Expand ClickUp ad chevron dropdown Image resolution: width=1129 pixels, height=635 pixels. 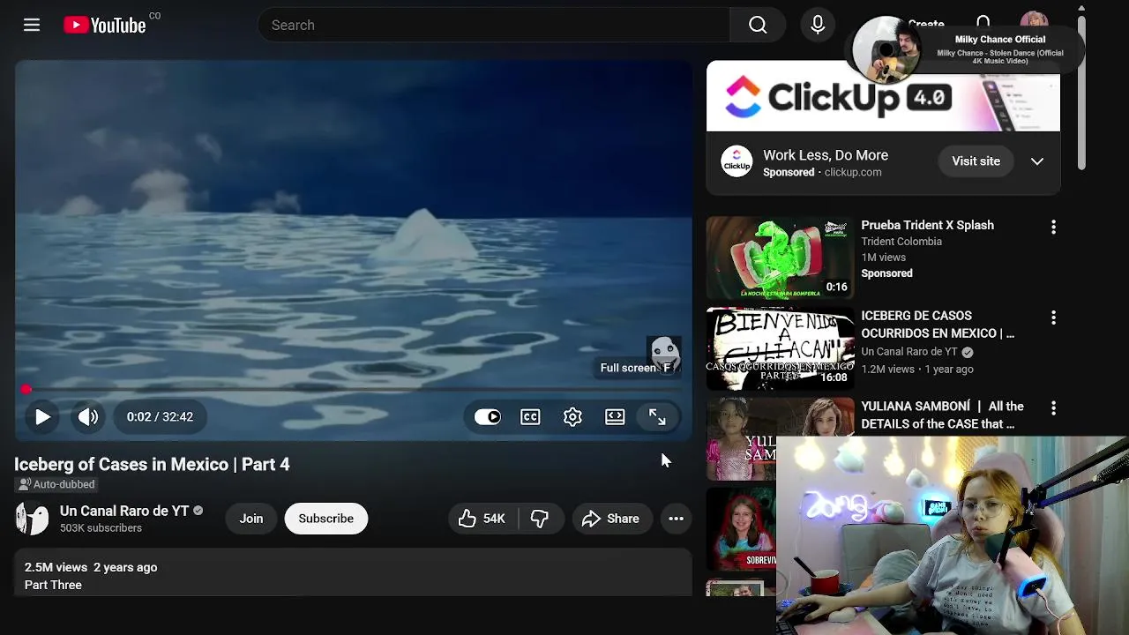1037,161
